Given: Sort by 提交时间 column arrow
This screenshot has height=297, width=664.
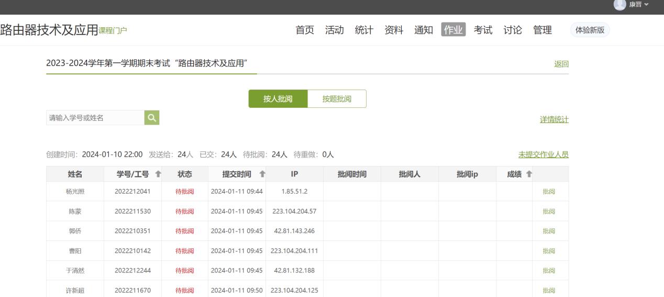Looking at the screenshot, I should tap(262, 174).
